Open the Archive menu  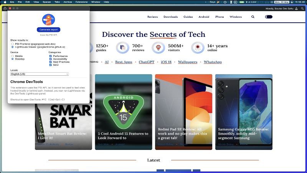(68, 2)
